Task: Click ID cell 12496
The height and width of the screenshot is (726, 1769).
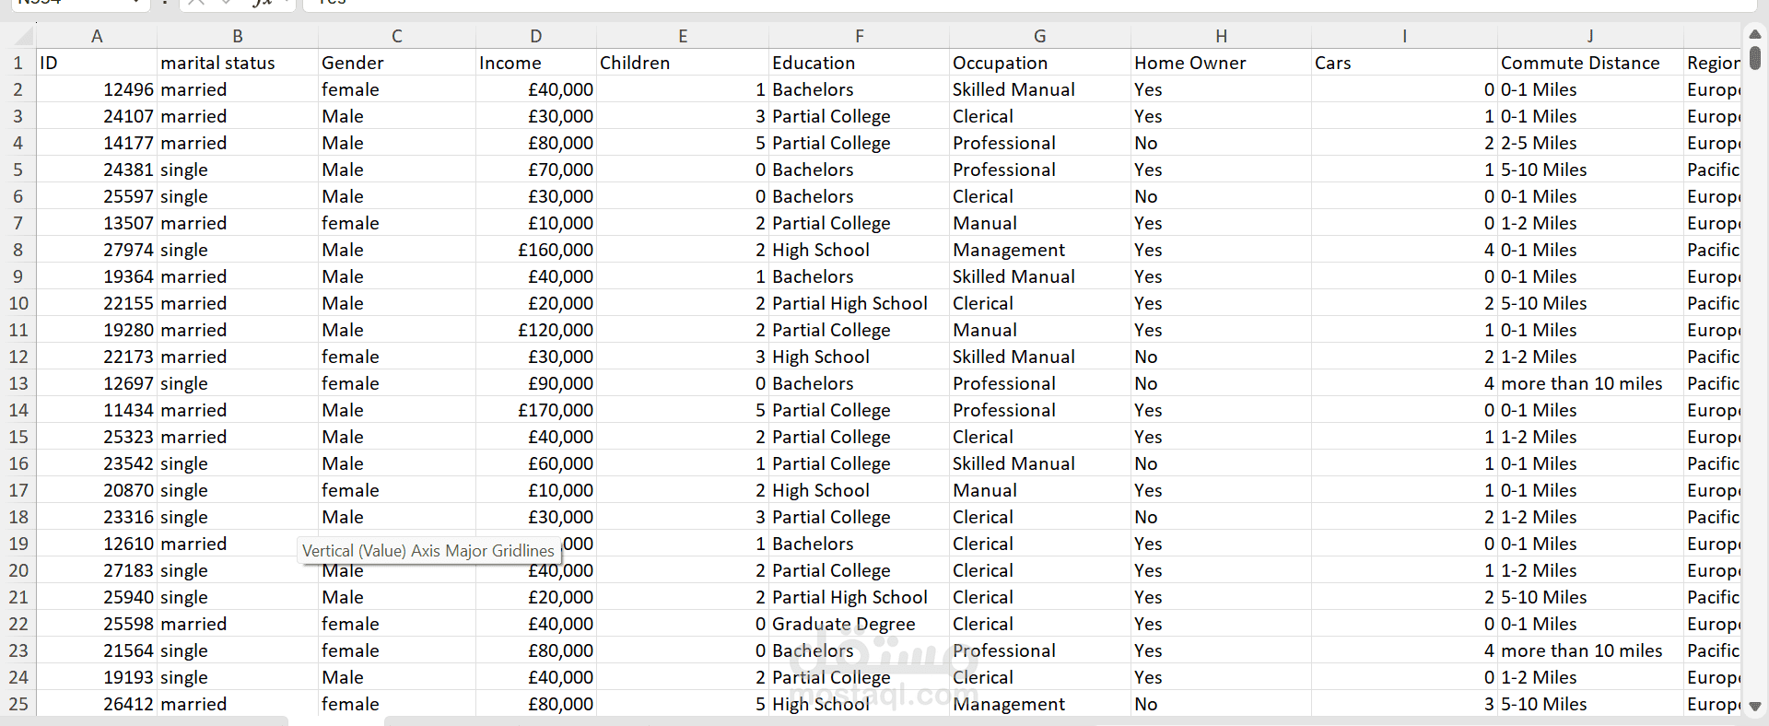Action: click(x=128, y=89)
